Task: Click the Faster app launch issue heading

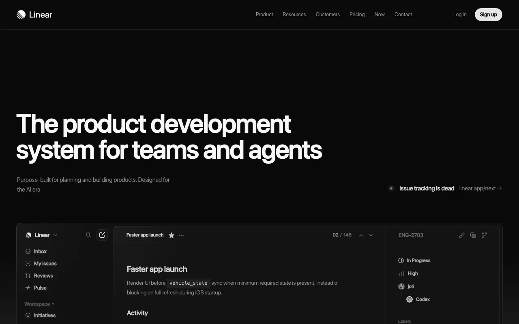Action: tap(157, 269)
